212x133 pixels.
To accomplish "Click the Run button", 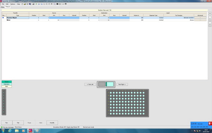I will [7, 123].
